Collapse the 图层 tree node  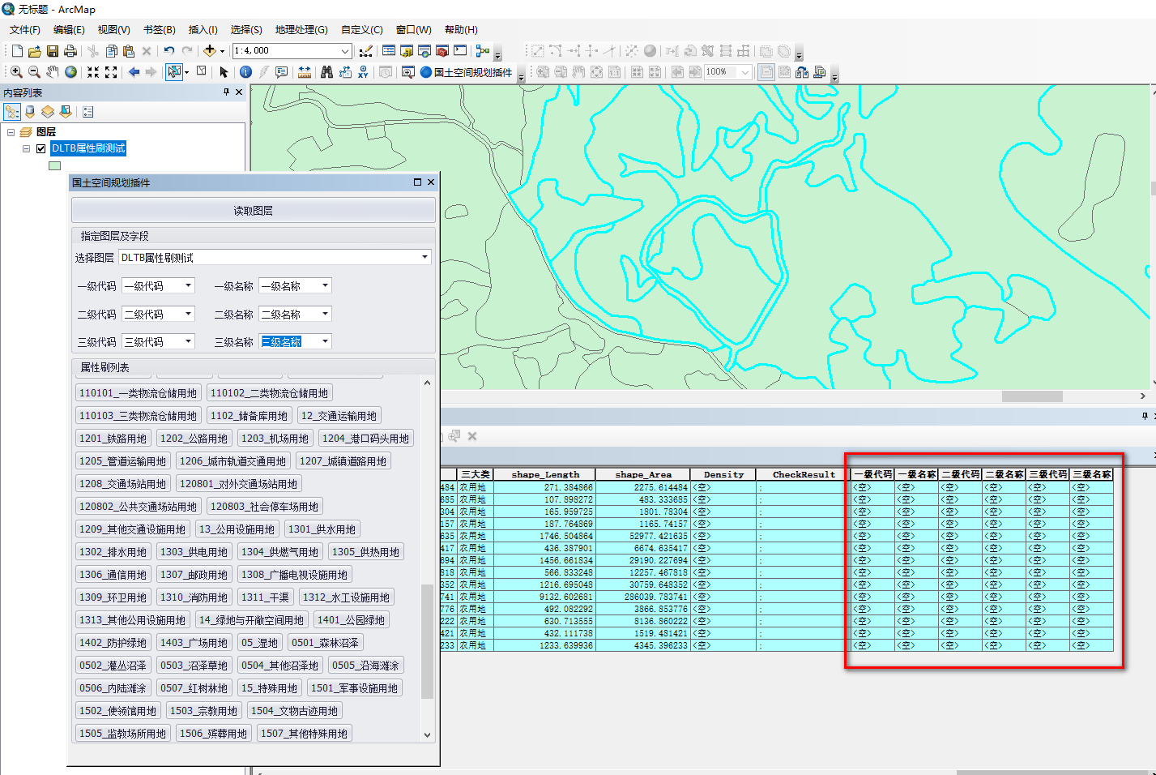(11, 132)
